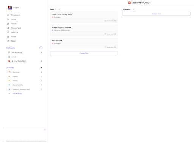Click Create Task under To do column

pos(84,53)
